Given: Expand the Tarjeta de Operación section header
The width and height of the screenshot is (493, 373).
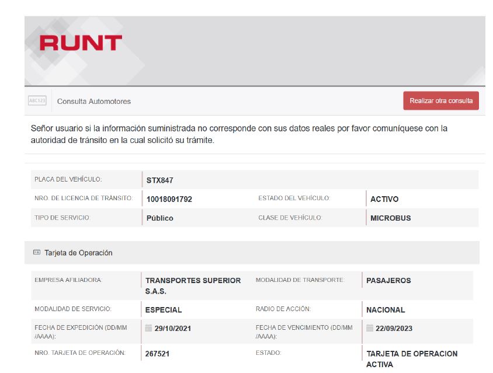Looking at the screenshot, I should pos(78,253).
